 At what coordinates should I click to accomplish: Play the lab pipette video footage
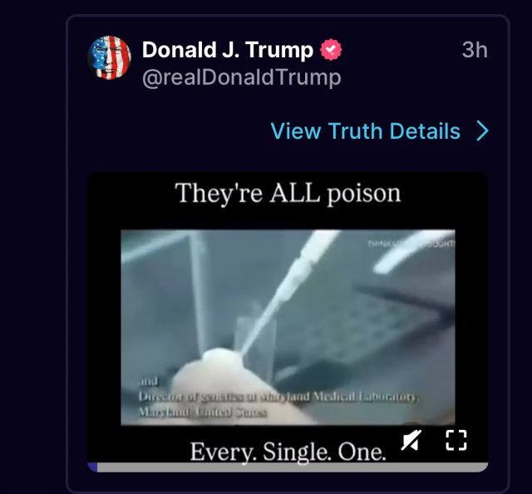click(288, 327)
